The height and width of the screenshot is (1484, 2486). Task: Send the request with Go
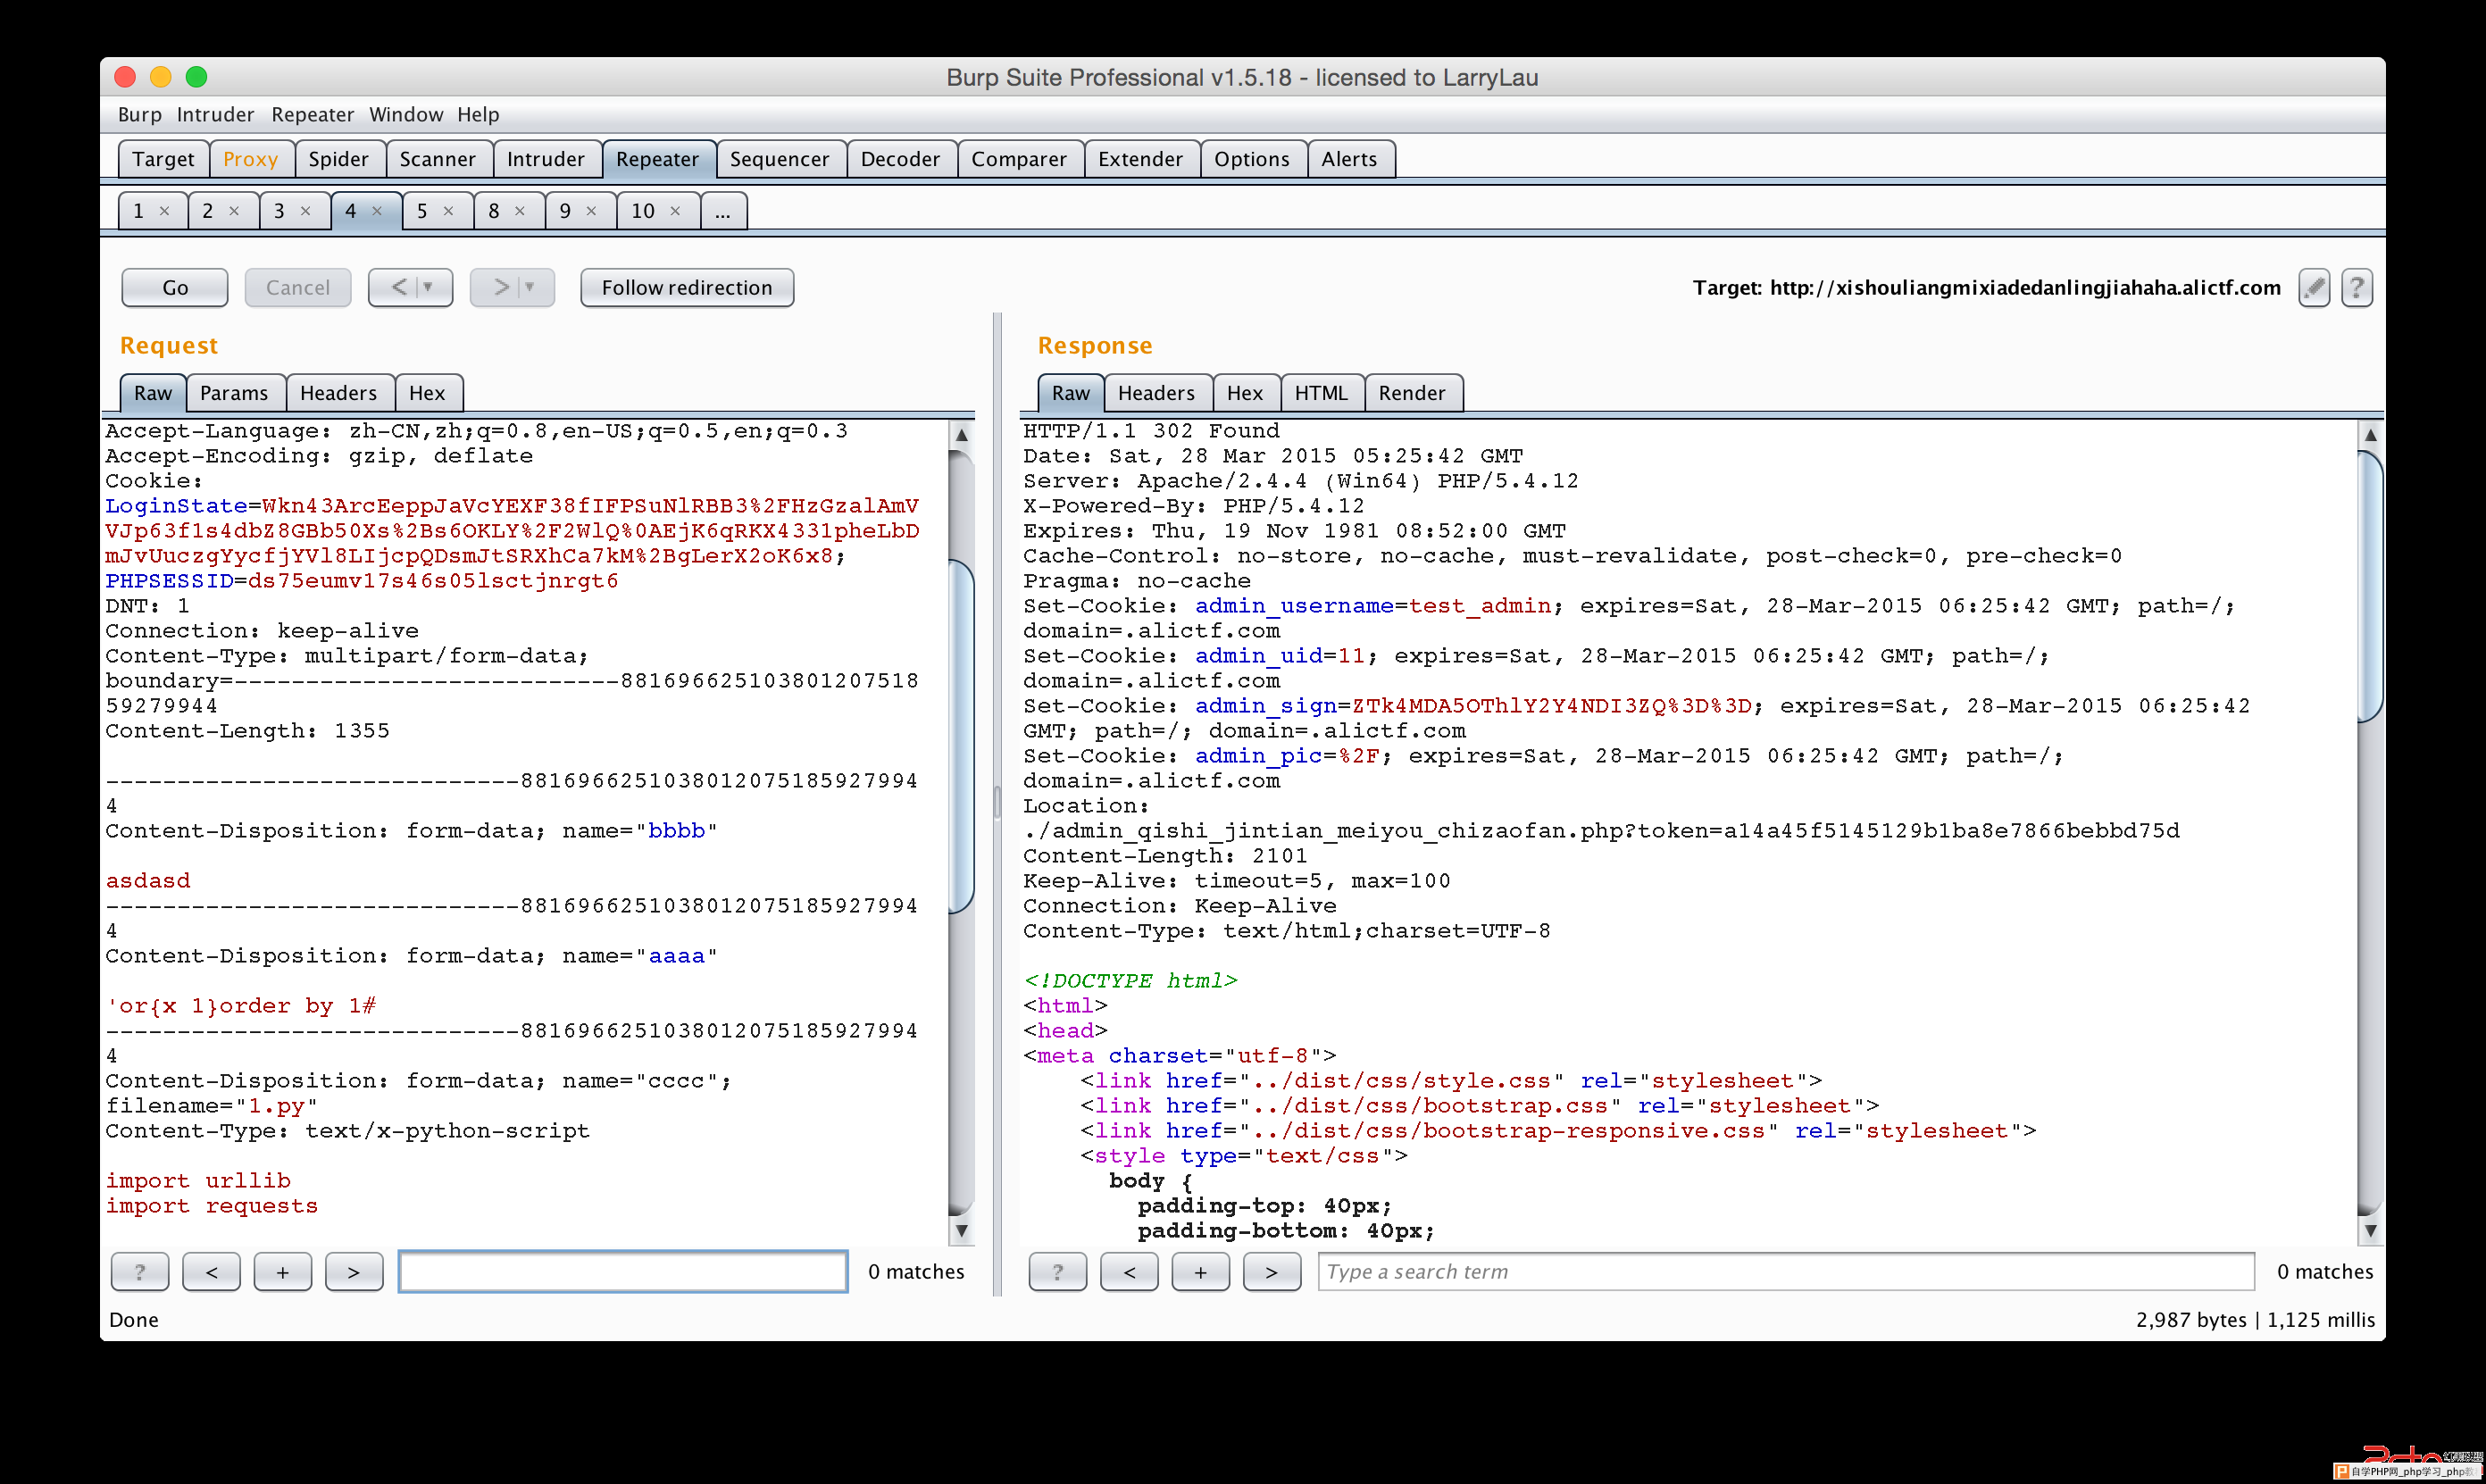[175, 288]
